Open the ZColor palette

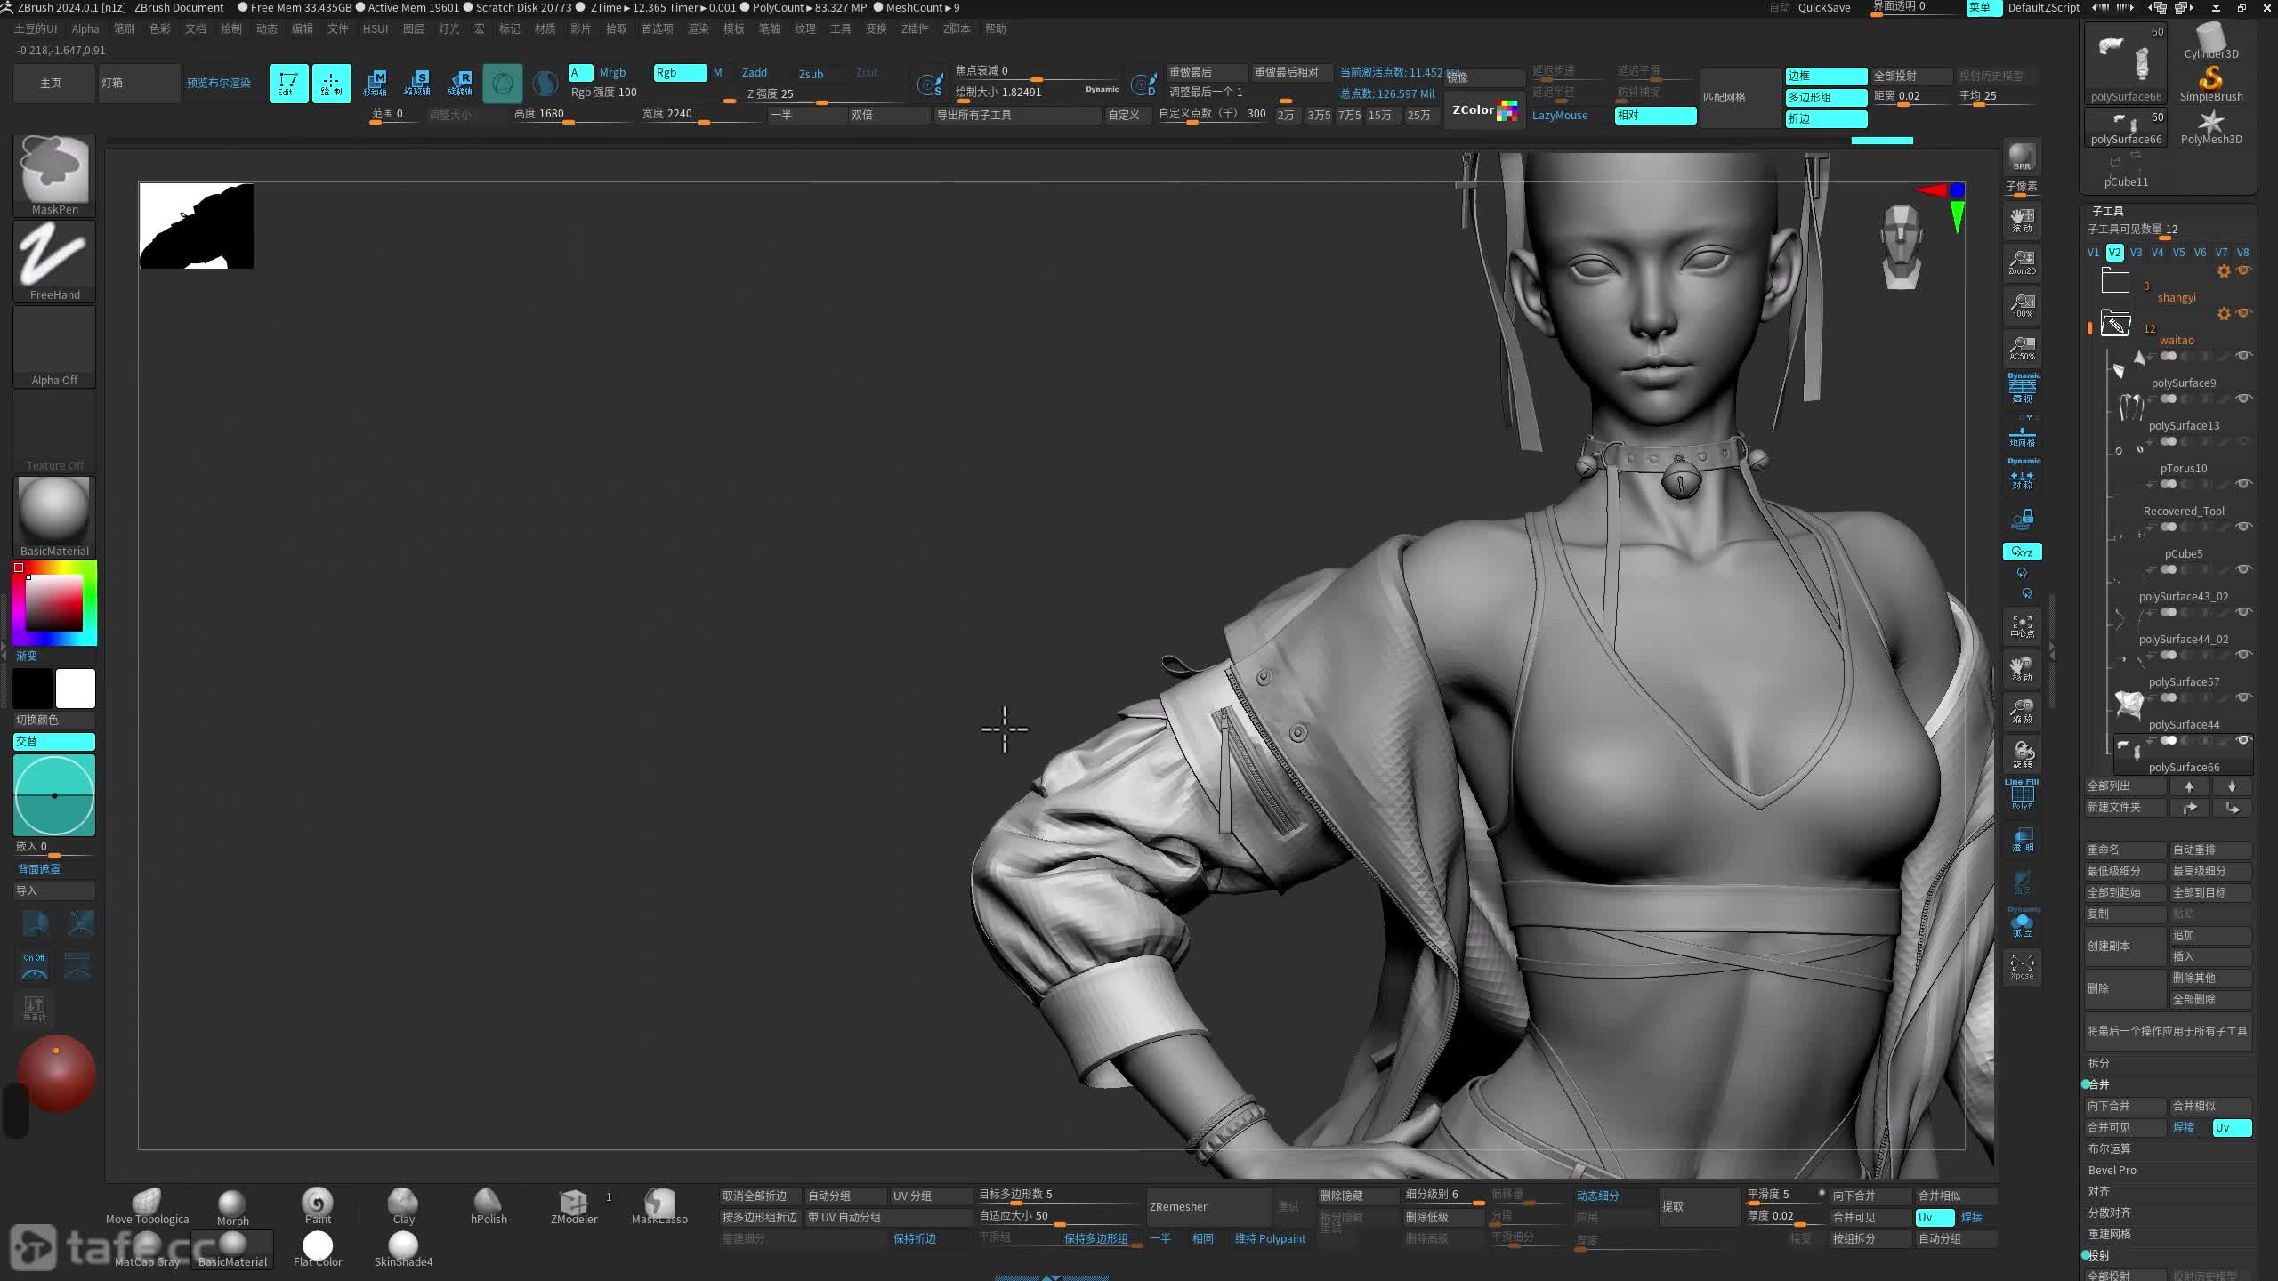[x=1484, y=110]
